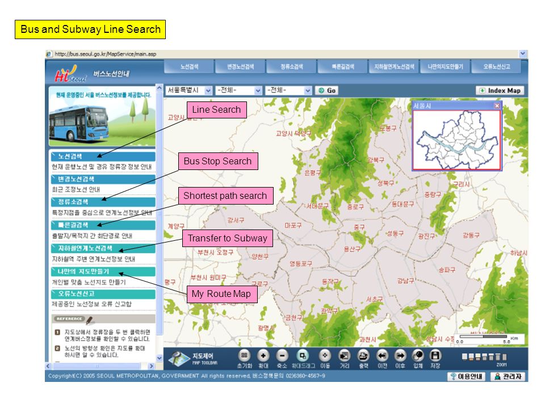Zoom out using the 축소 minus icon

[x=282, y=356]
